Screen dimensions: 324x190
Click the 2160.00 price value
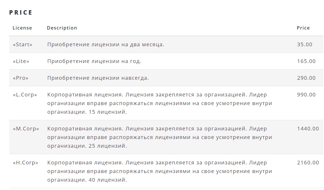308,163
